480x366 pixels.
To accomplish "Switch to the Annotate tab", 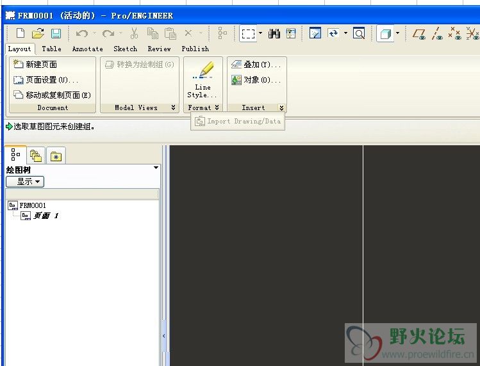I will 88,49.
